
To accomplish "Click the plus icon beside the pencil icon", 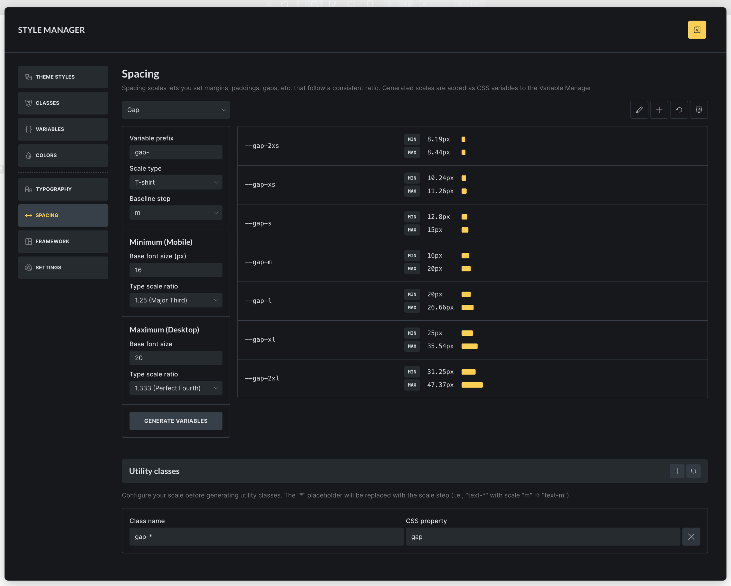I will click(659, 110).
